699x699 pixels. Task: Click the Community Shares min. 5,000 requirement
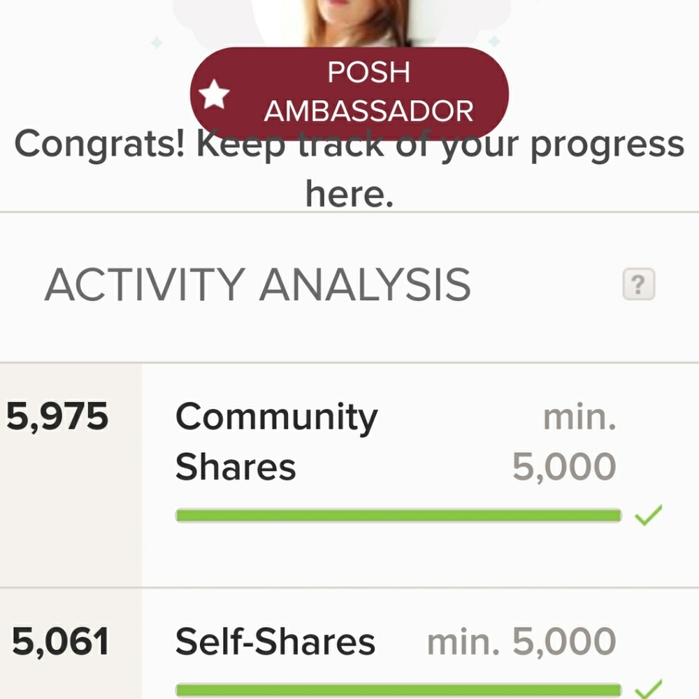coord(564,441)
